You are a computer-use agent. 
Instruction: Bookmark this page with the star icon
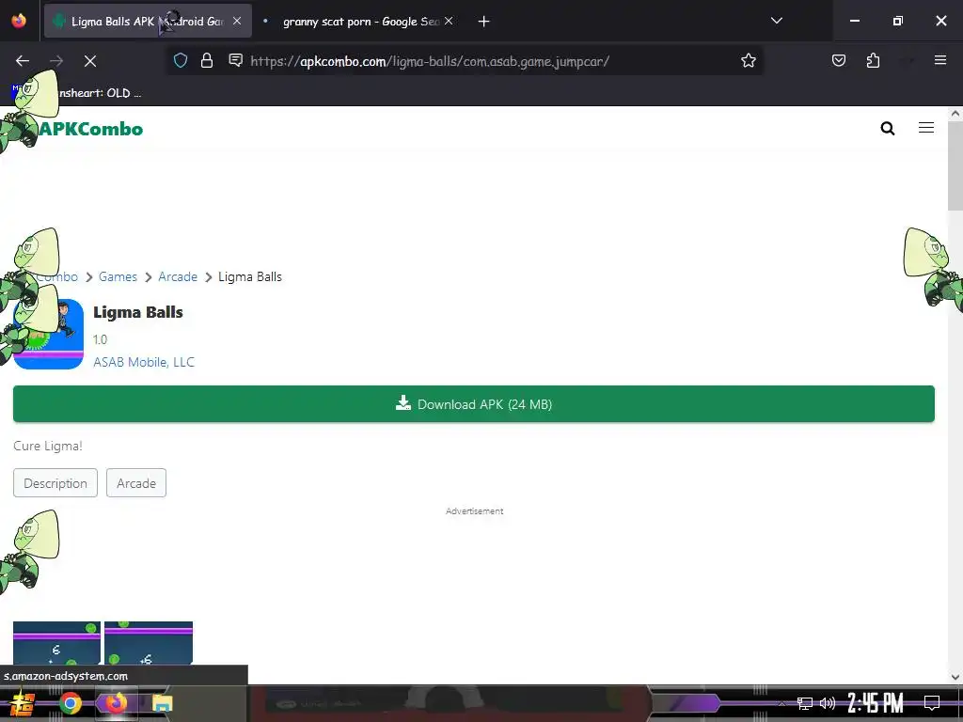[748, 60]
